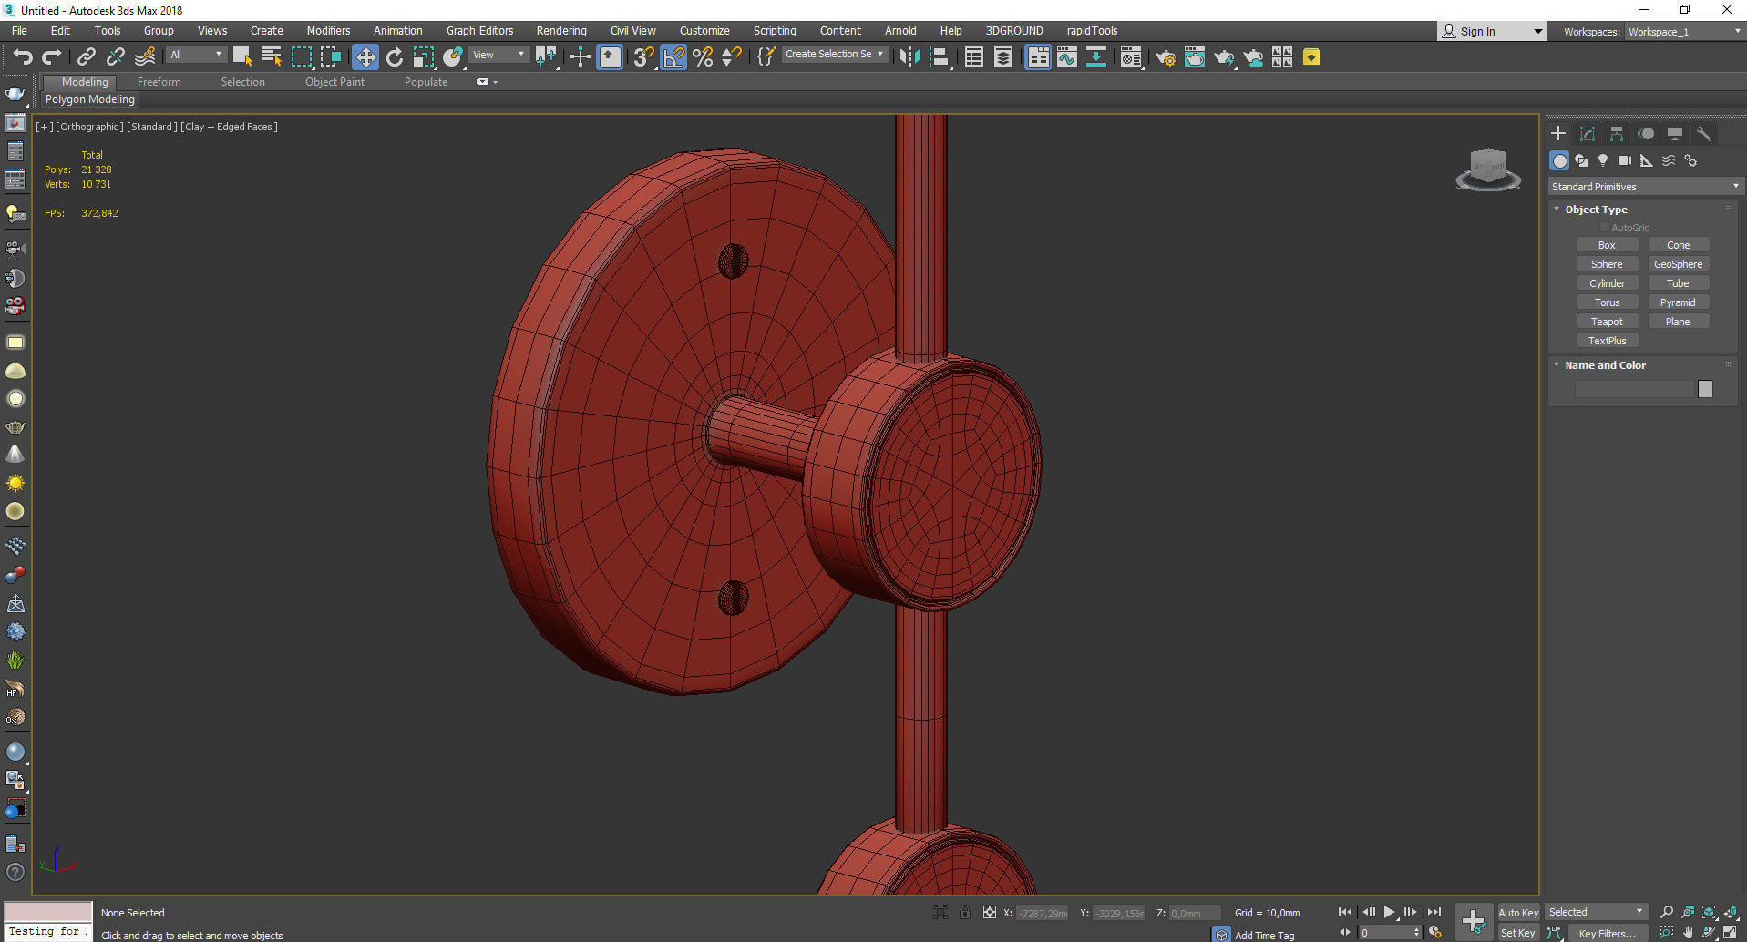The height and width of the screenshot is (942, 1747).
Task: Toggle 3D Snaps on
Action: tap(643, 57)
